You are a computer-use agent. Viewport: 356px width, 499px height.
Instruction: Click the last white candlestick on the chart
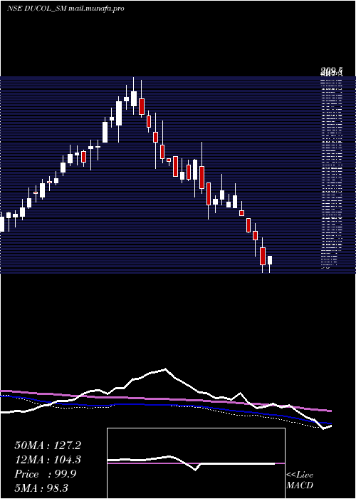tap(270, 260)
